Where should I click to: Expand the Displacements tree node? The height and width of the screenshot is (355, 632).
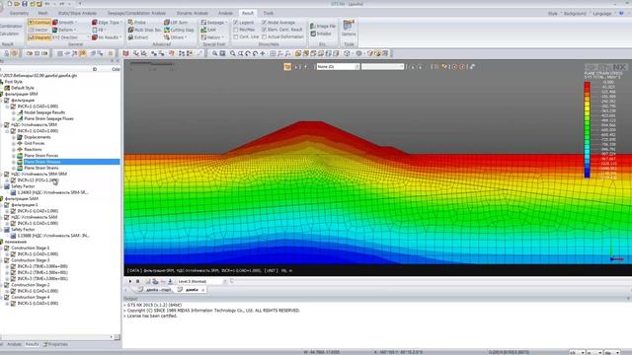coord(13,137)
